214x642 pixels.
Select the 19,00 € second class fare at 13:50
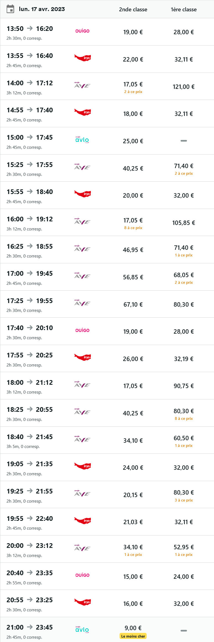133,32
